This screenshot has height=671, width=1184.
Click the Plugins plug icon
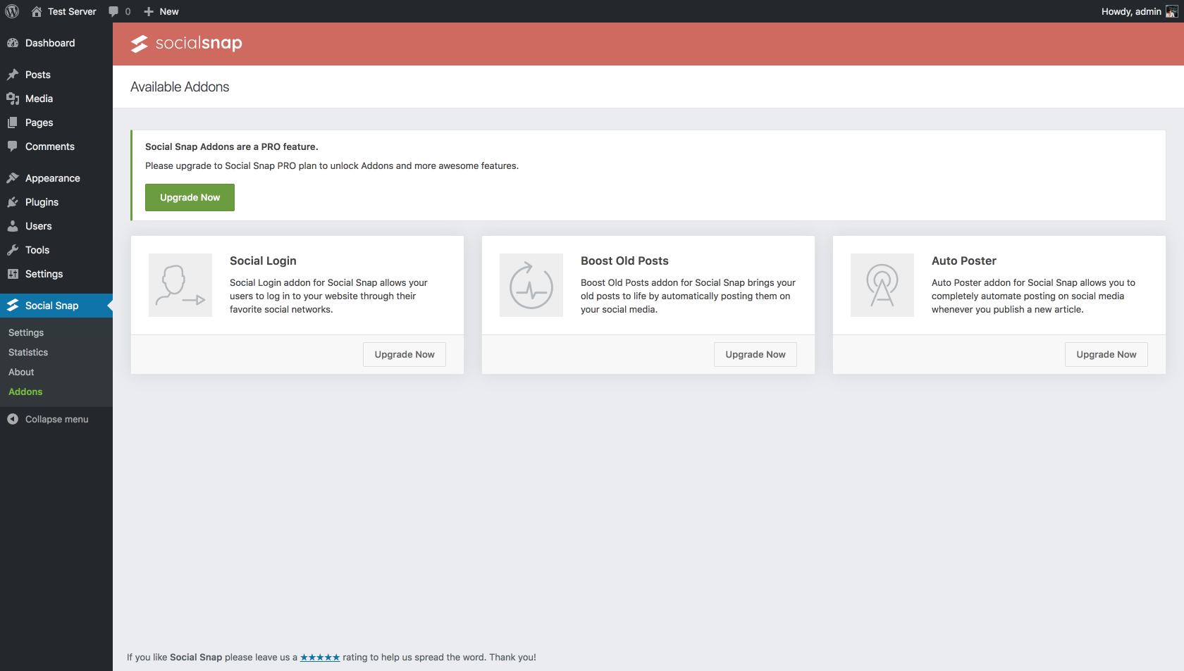pos(13,202)
